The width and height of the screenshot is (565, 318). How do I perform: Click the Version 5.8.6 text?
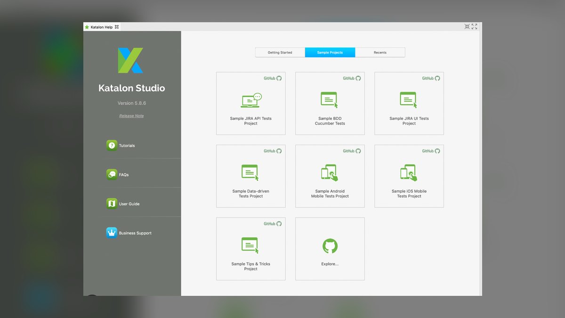132,103
